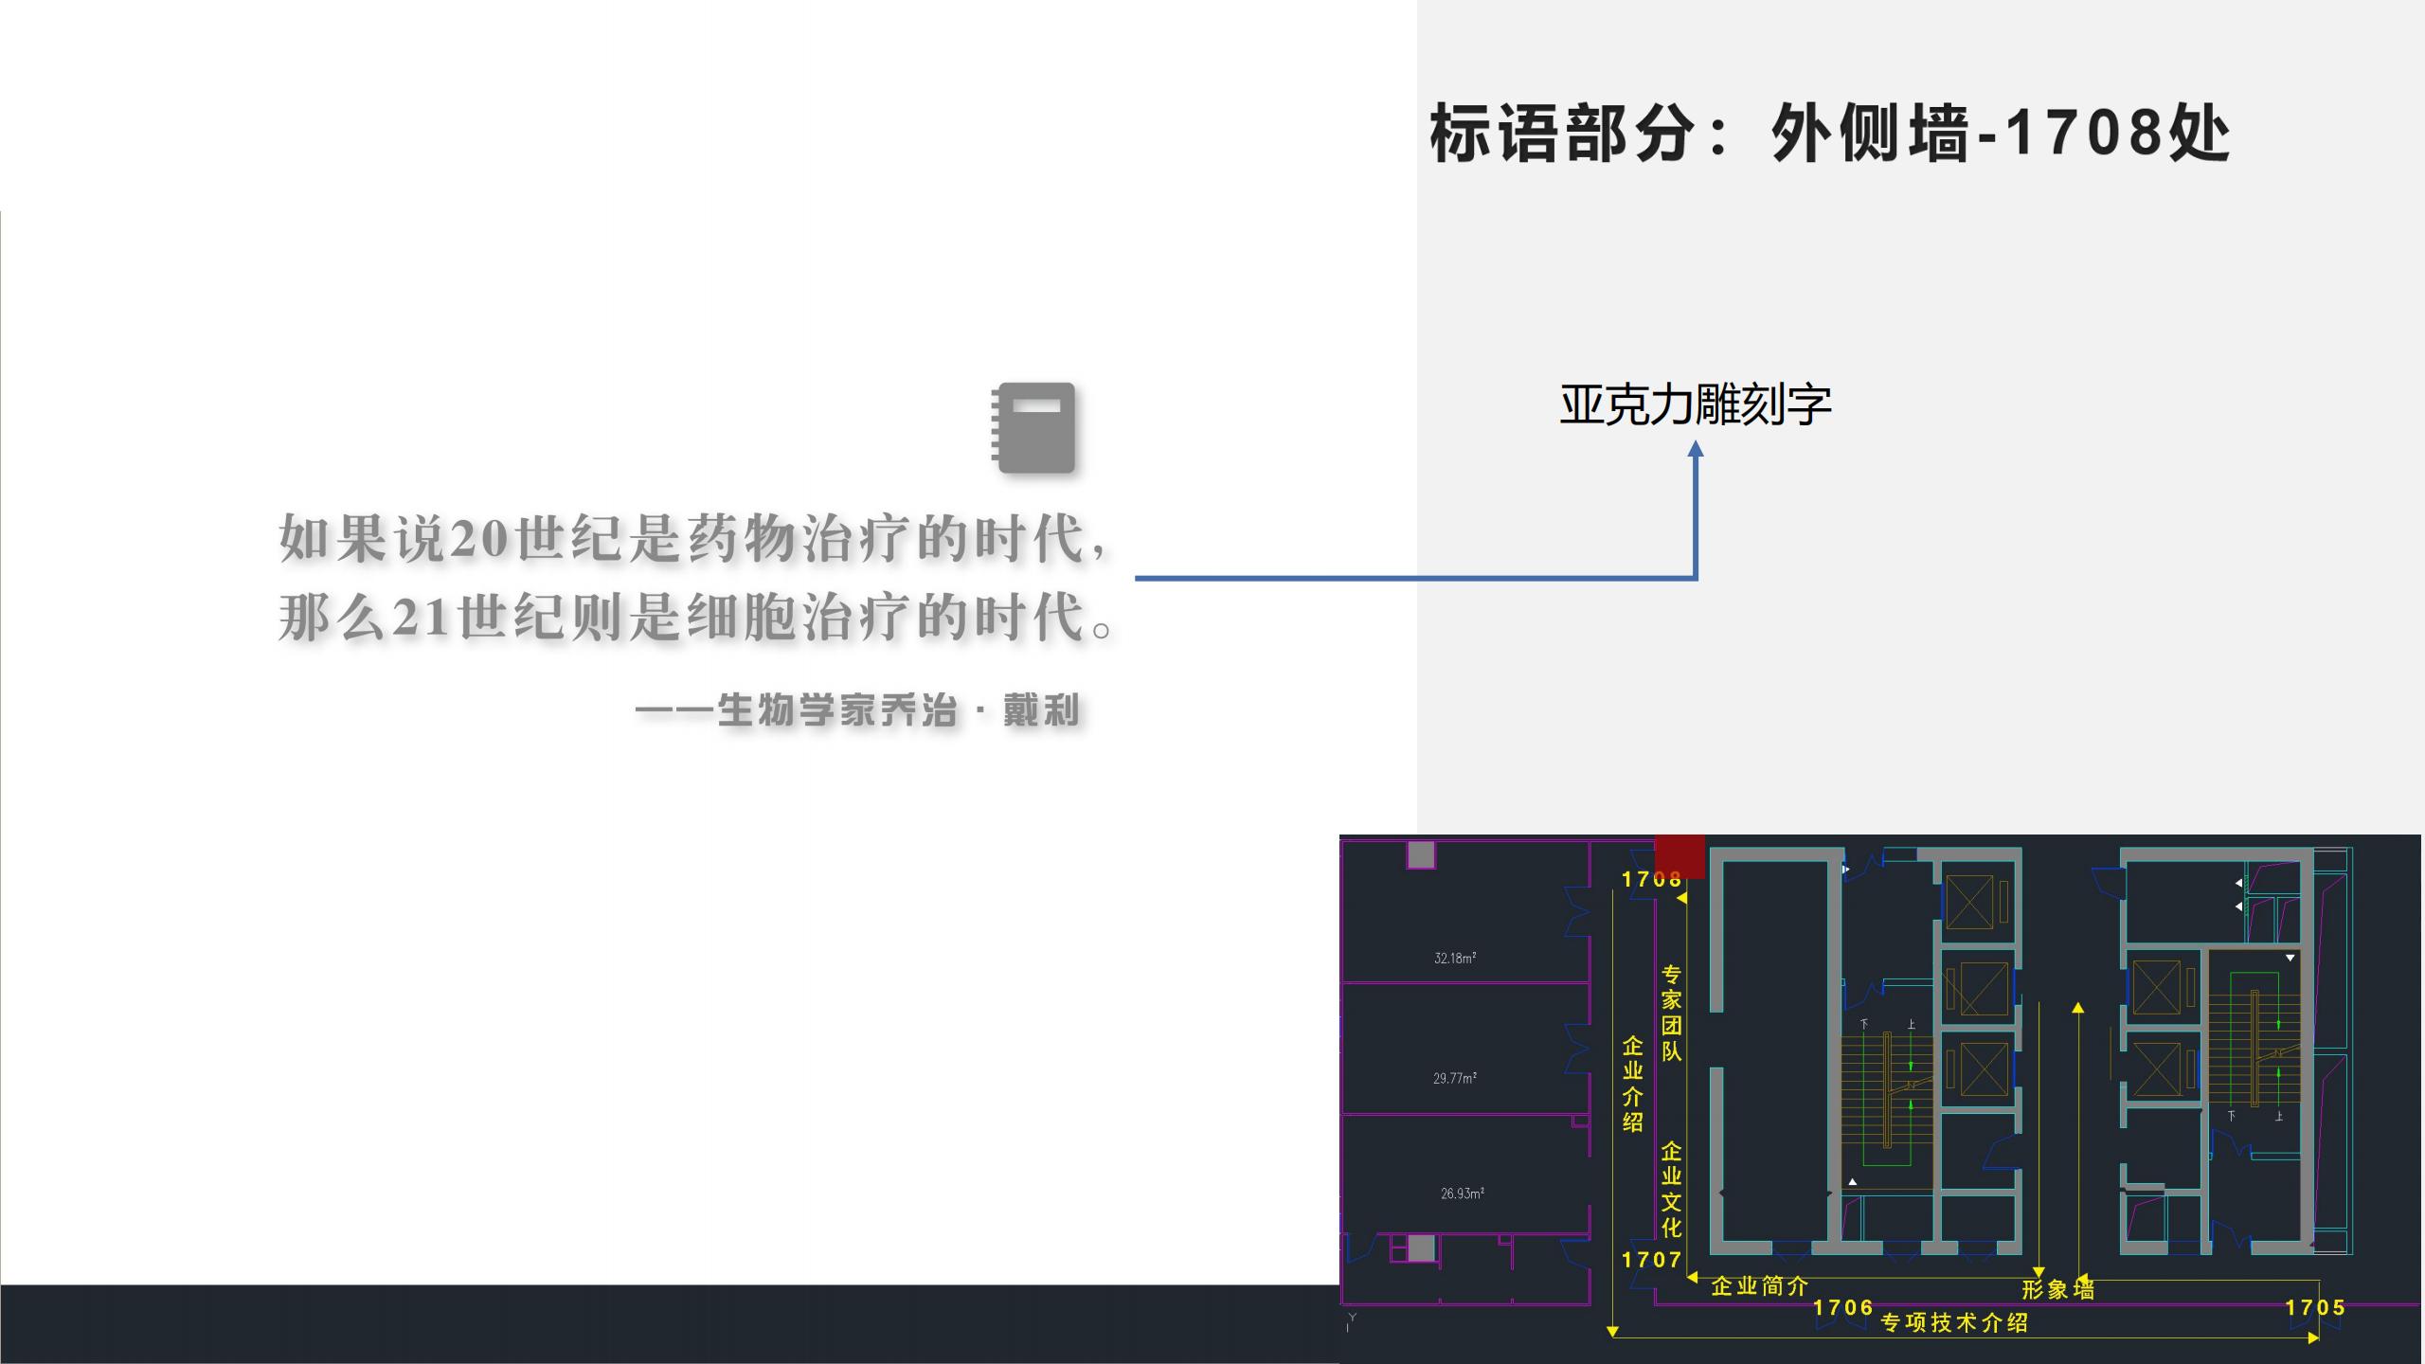Click the 形象墙 label on floor plan
This screenshot has width=2425, height=1364.
(x=2057, y=1289)
